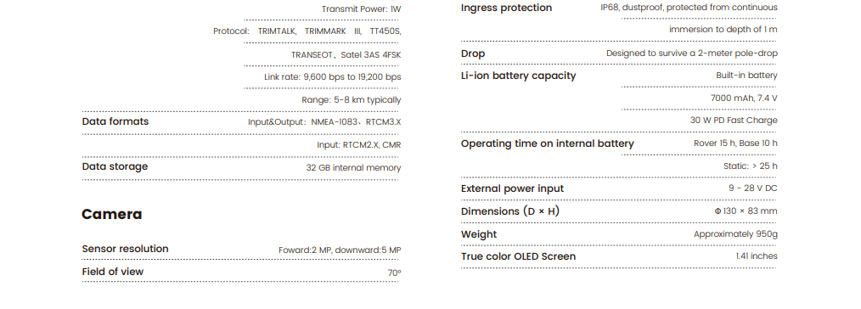The image size is (861, 309).
Task: Click the 7000 mAh, 7.4 V value
Action: click(x=744, y=98)
